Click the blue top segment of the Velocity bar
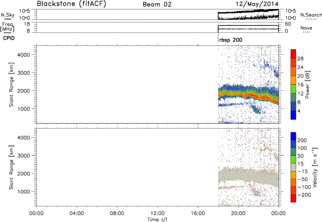This screenshot has width=322, height=222. (x=293, y=136)
